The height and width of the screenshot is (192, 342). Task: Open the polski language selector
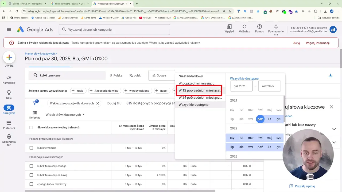point(135,75)
